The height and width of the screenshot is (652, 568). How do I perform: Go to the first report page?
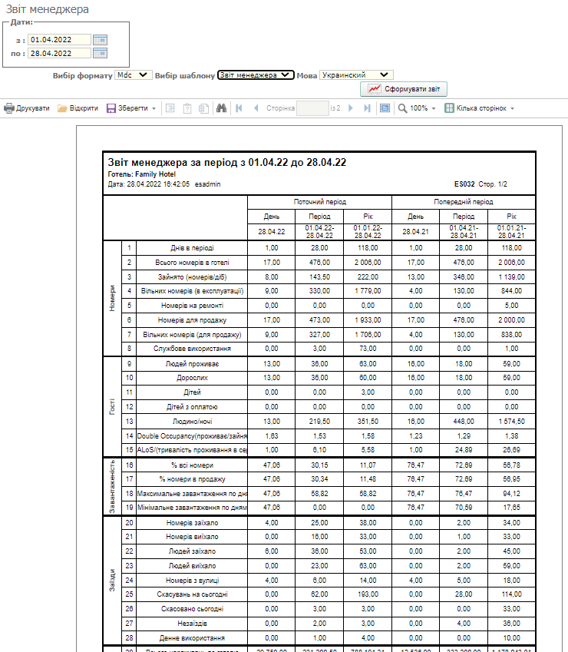239,108
